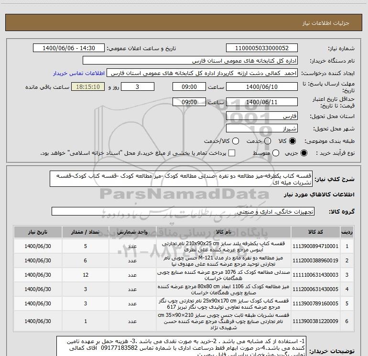Click product code 1111100631430003
The height and width of the screenshot is (356, 368).
point(315,275)
